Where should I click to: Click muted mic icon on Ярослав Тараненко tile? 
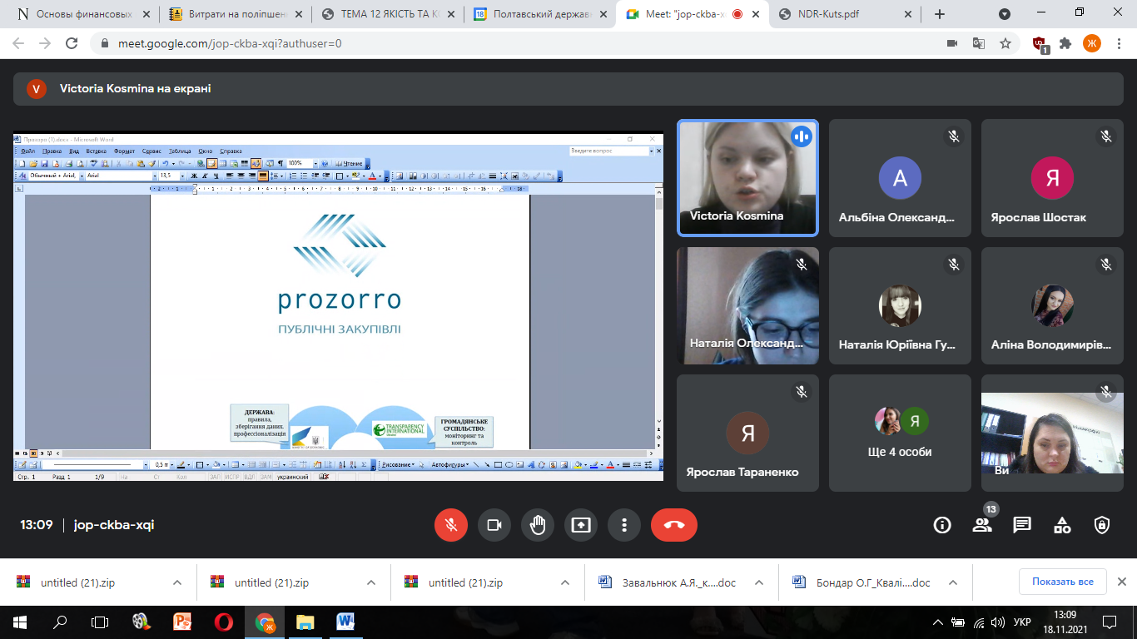(x=802, y=390)
